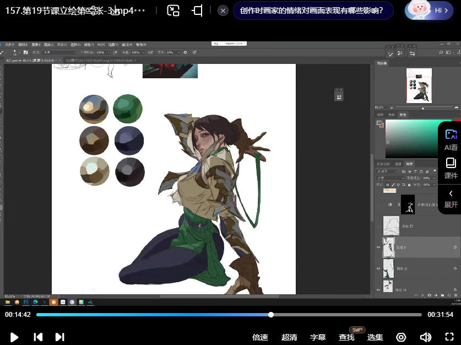Expand the side panel with 展开

coord(451,198)
